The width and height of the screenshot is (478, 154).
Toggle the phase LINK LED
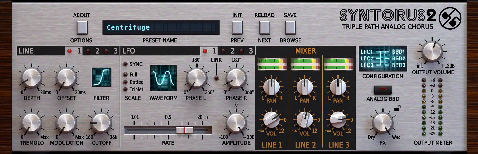coord(216,78)
